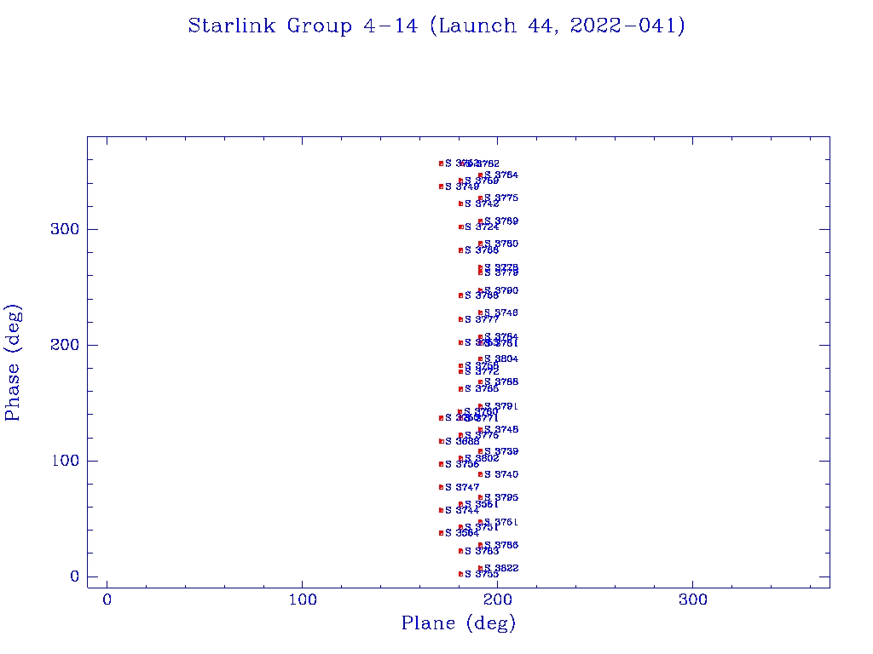Click the 300 tick label on Plane axis
The height and width of the screenshot is (654, 873).
coord(693,599)
